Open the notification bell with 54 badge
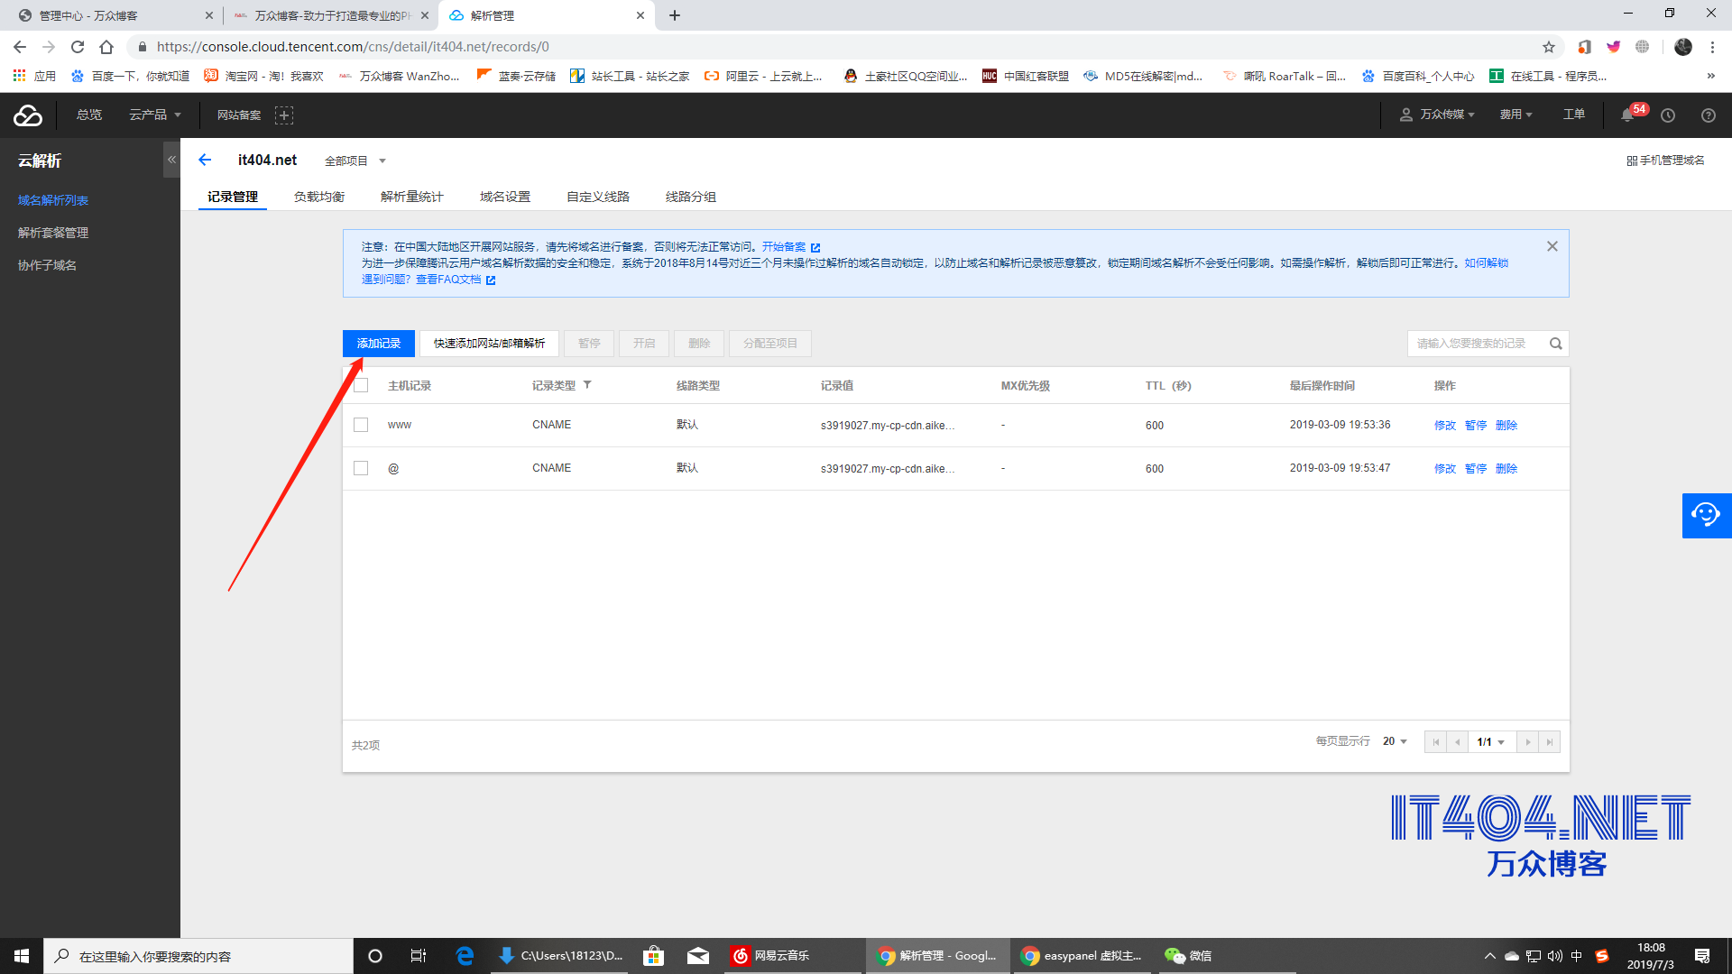The height and width of the screenshot is (974, 1732). (1628, 115)
